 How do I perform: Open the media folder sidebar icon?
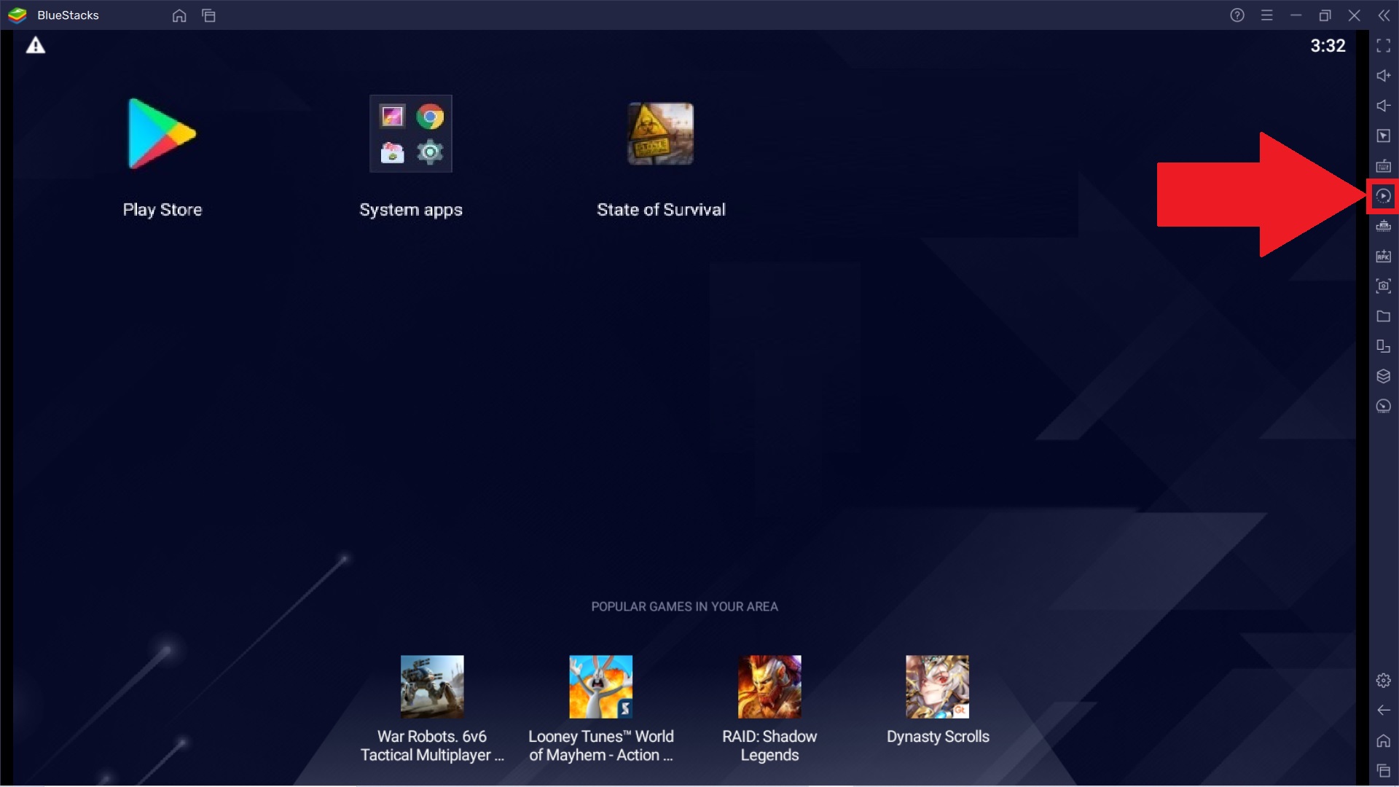pyautogui.click(x=1384, y=316)
